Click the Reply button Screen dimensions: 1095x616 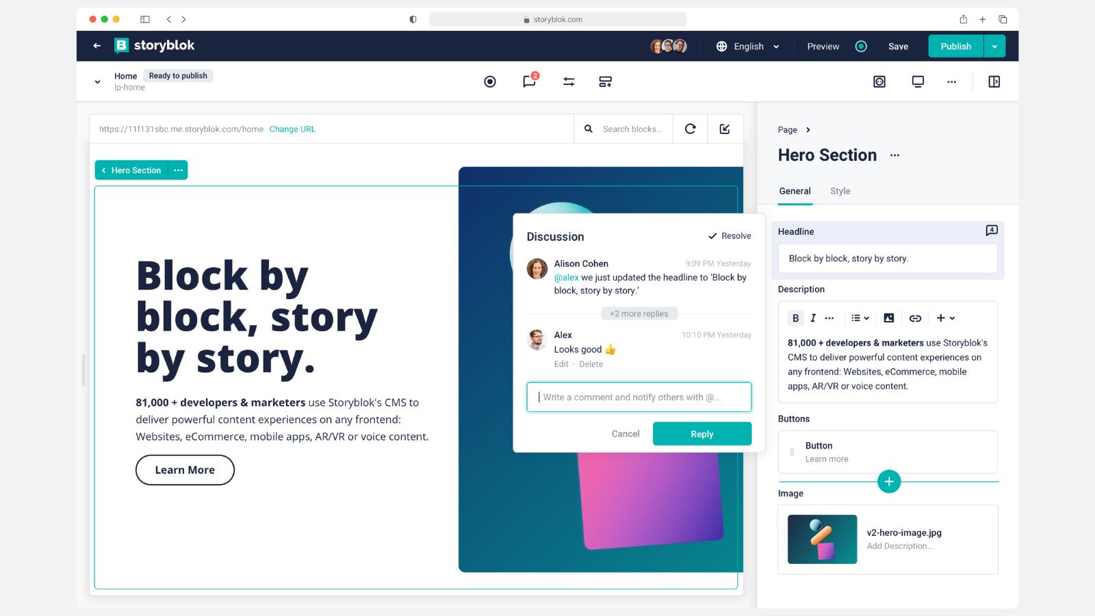702,434
